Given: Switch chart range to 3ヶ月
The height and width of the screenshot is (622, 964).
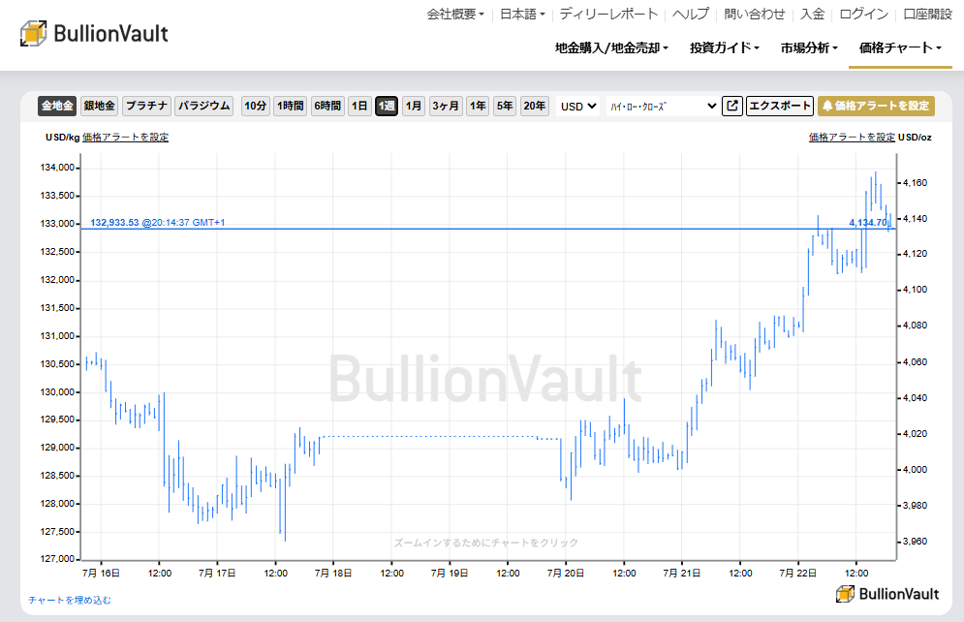Looking at the screenshot, I should click(446, 106).
